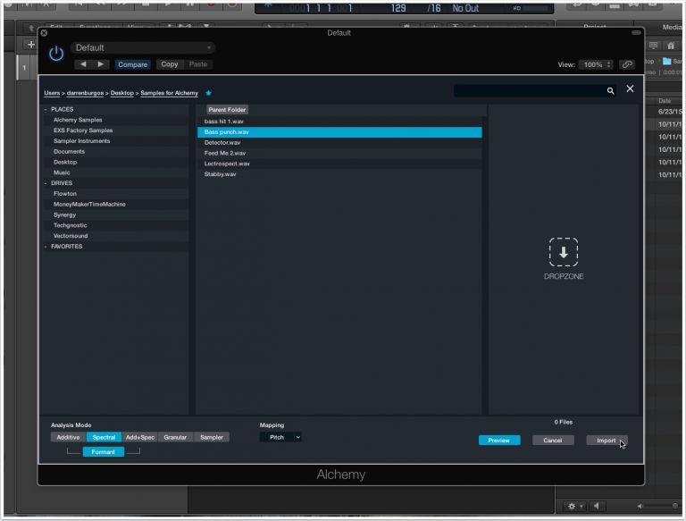Select the Flowton drive

[65, 194]
